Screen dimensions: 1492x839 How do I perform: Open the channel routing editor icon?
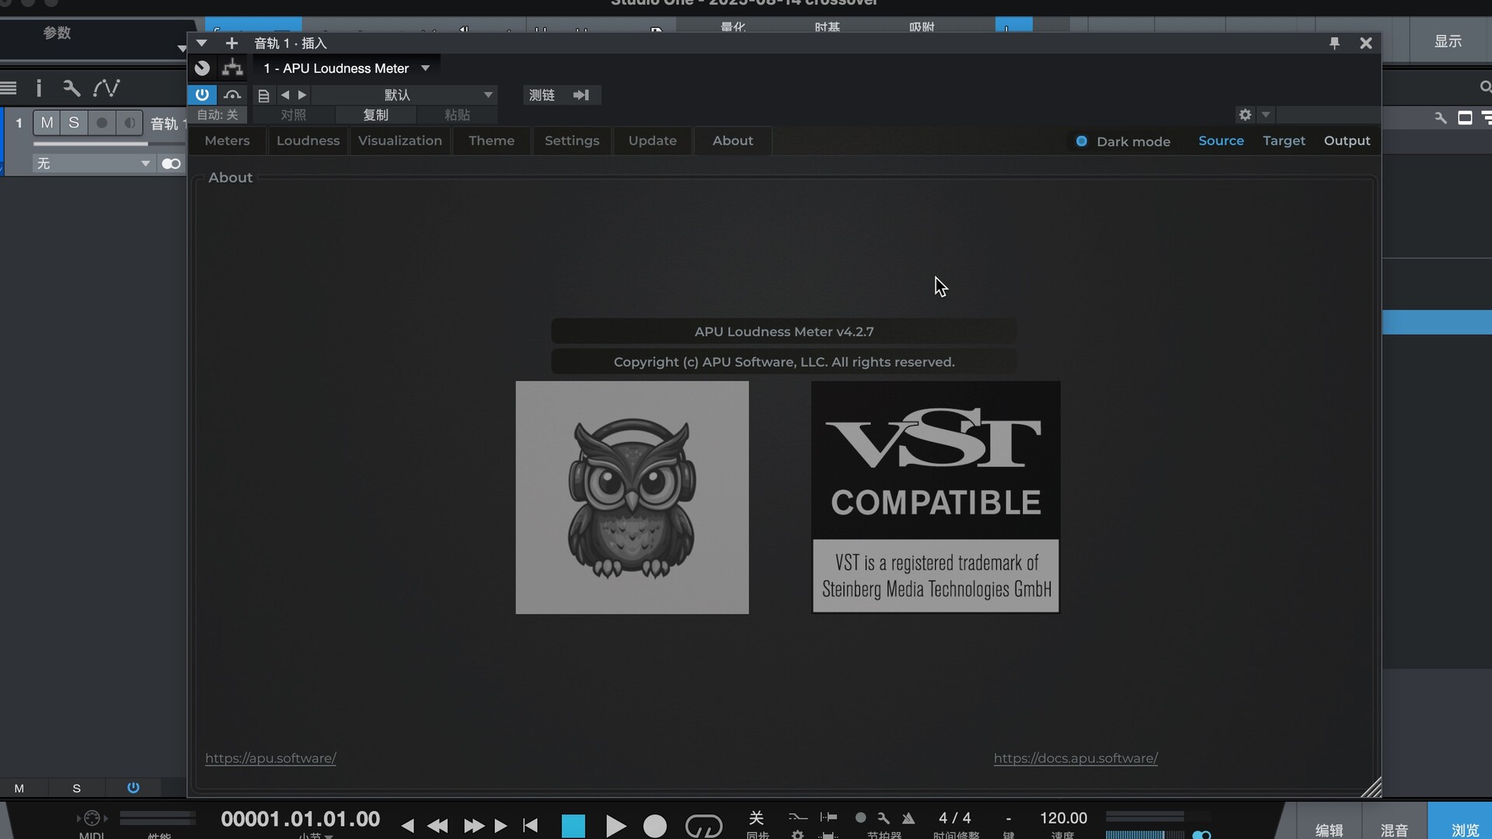click(x=232, y=68)
